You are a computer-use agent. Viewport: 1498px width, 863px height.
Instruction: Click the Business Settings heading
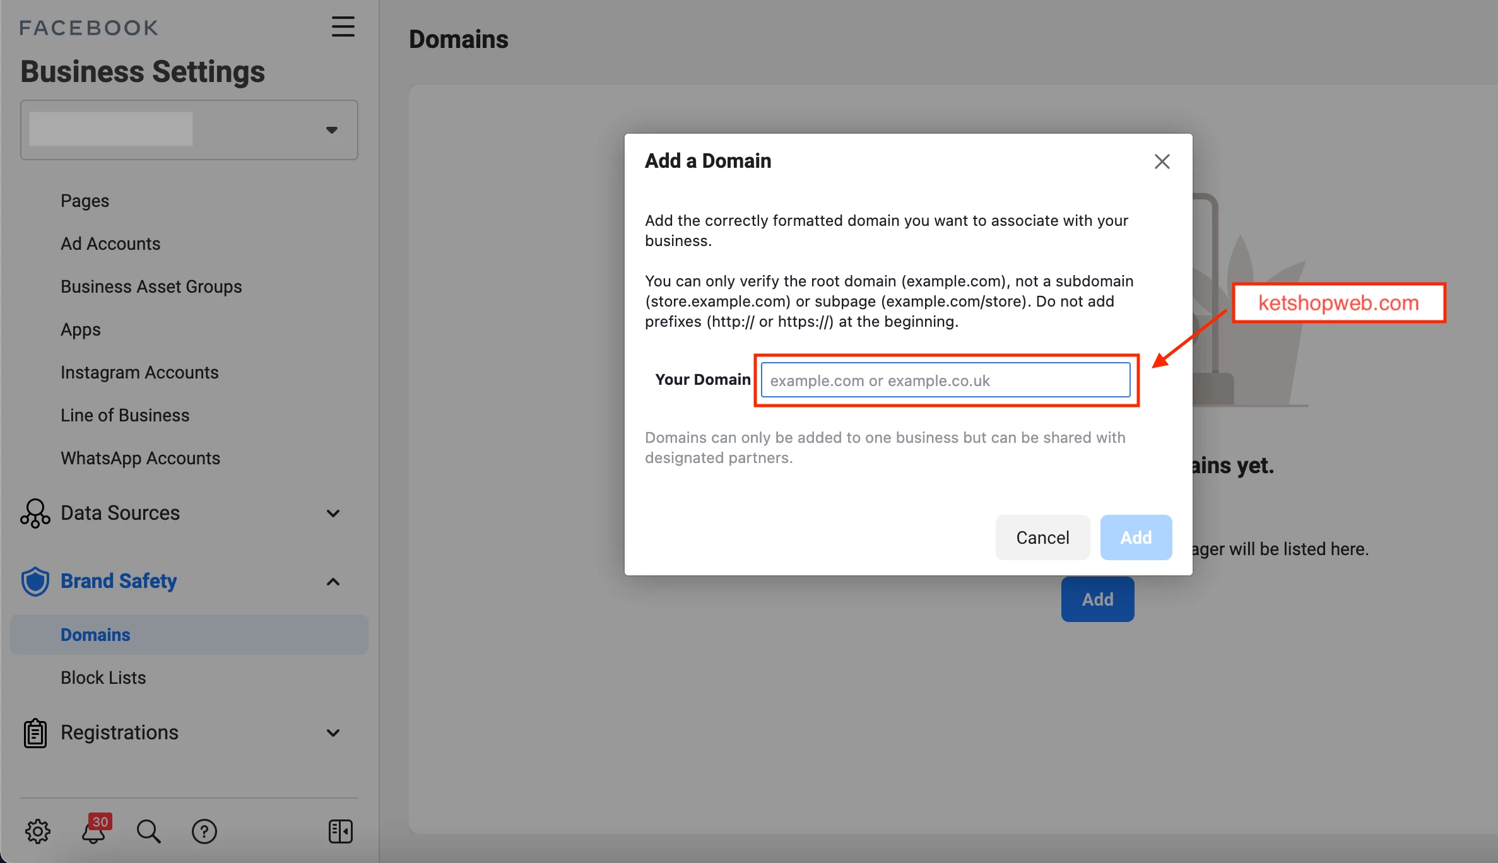tap(143, 71)
